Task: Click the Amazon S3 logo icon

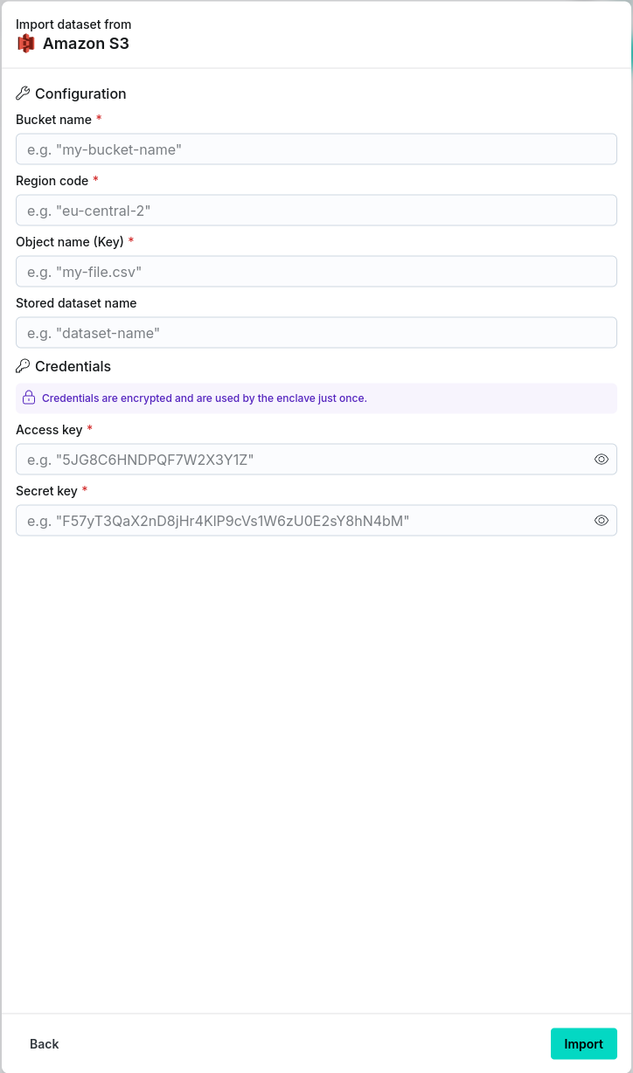Action: [x=26, y=43]
